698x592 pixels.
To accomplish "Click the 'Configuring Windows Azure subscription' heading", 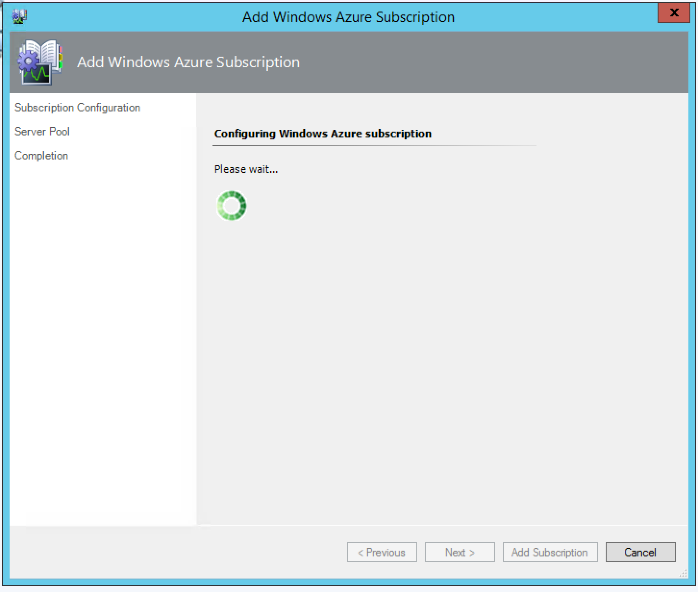I will coord(323,134).
